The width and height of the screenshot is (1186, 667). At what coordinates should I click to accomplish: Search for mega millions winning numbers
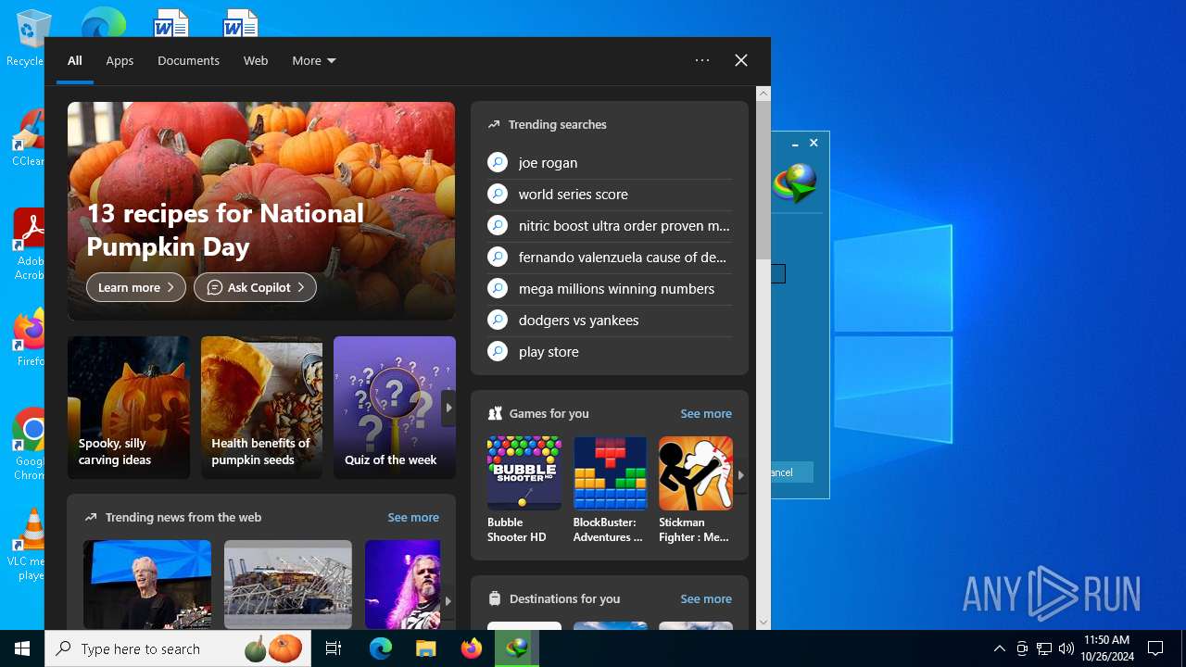pyautogui.click(x=610, y=288)
